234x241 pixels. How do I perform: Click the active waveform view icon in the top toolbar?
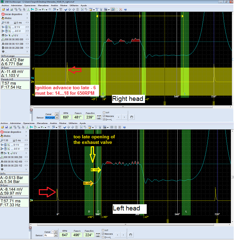coord(113,10)
